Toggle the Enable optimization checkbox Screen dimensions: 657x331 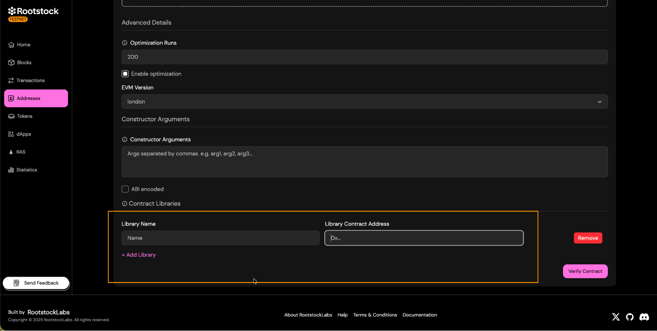(125, 74)
